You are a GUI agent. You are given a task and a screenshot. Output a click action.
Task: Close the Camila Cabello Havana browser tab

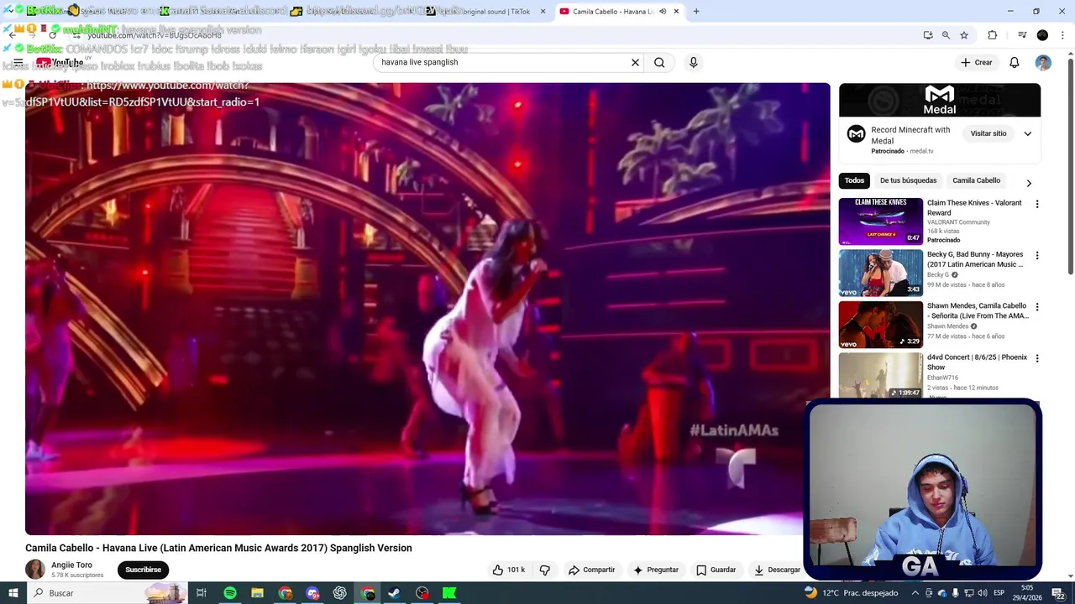[676, 12]
